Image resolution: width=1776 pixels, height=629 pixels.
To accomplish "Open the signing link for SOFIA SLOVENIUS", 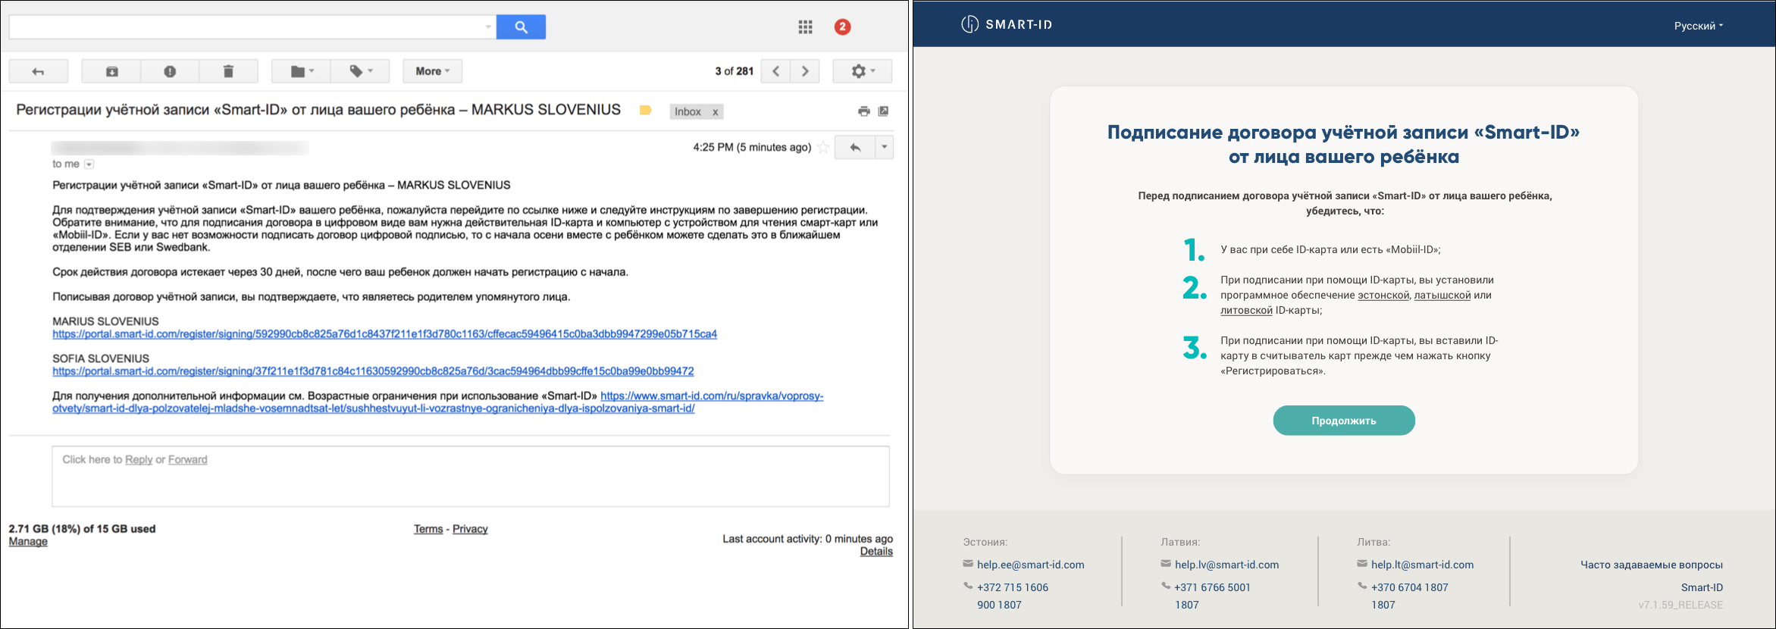I will [x=373, y=371].
